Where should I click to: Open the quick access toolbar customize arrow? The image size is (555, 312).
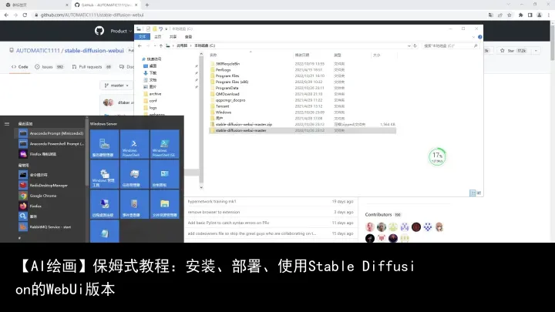click(x=166, y=29)
